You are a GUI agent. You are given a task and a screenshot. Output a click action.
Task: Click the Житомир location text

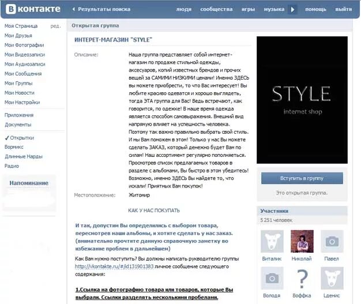[x=139, y=195]
